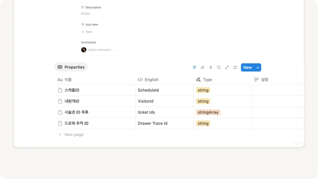Click the stringArray type tag

208,112
